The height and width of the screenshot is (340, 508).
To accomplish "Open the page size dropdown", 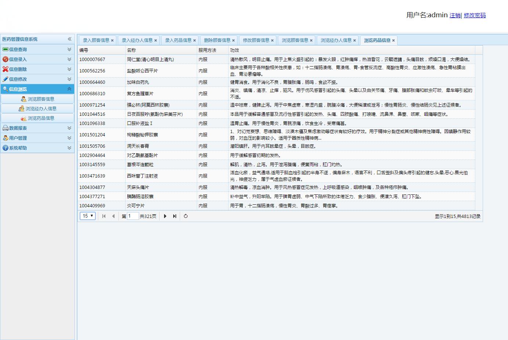I will click(x=88, y=216).
